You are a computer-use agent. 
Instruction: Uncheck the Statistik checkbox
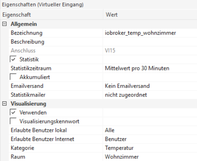tap(13, 59)
